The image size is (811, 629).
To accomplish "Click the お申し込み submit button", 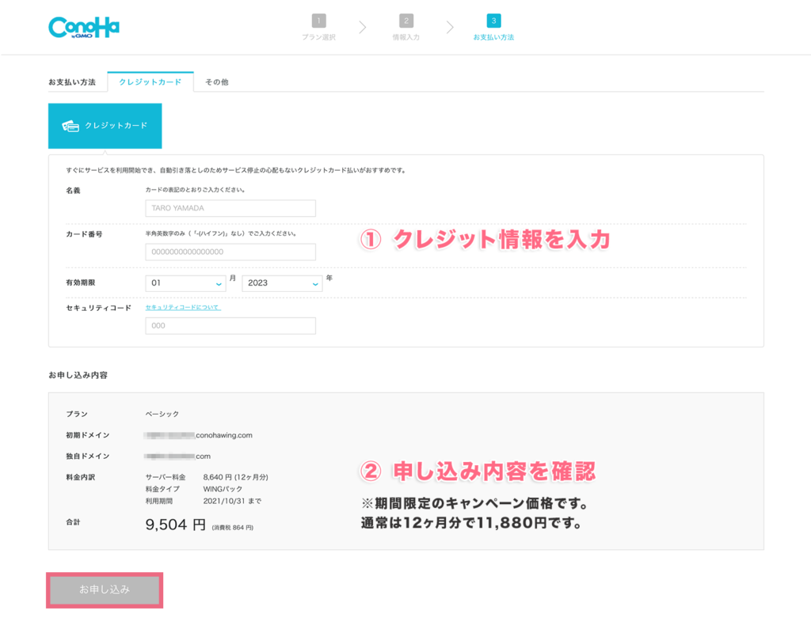I will point(105,589).
